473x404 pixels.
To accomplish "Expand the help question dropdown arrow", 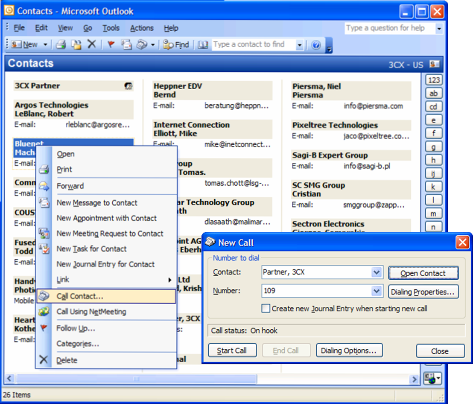I will pyautogui.click(x=439, y=29).
